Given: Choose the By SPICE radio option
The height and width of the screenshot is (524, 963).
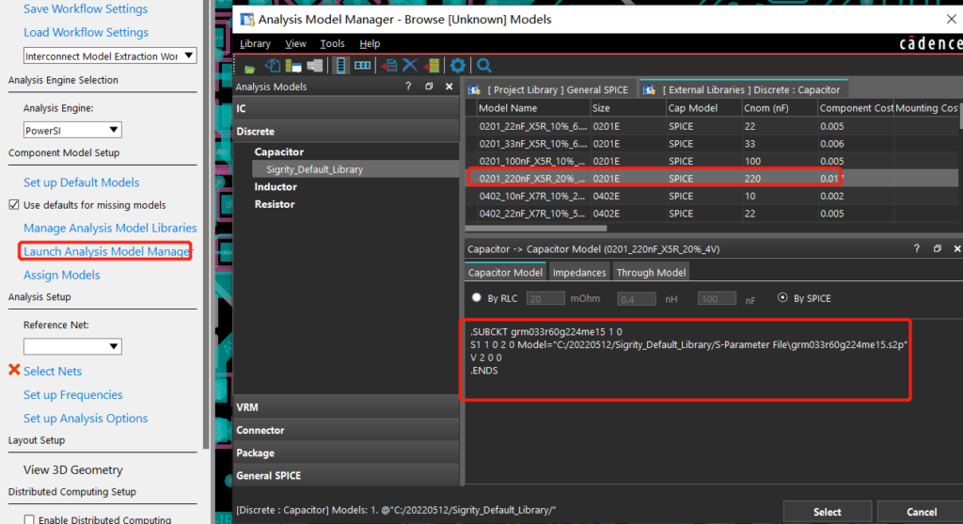Looking at the screenshot, I should point(782,298).
